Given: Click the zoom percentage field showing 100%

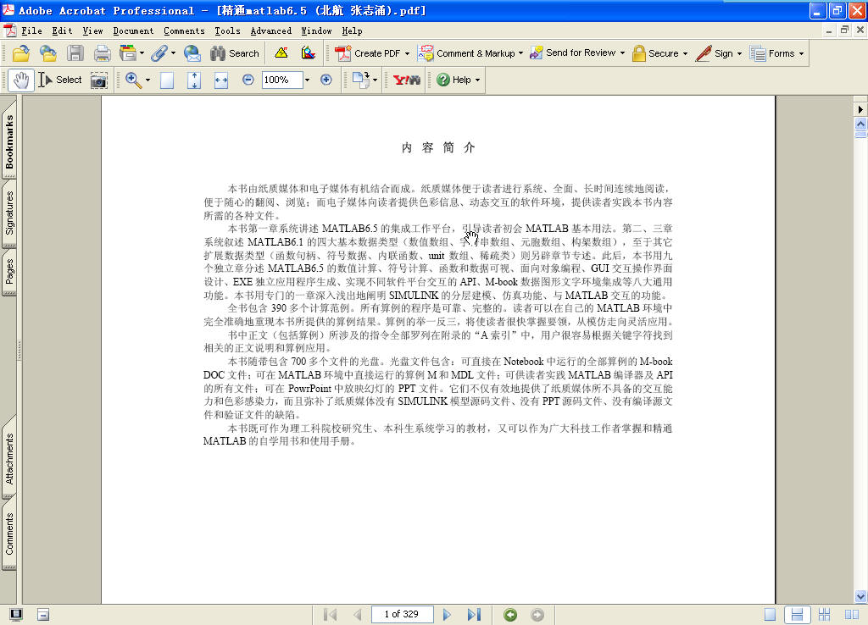Looking at the screenshot, I should click(x=281, y=80).
